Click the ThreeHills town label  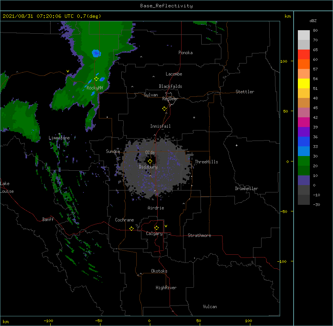206,162
